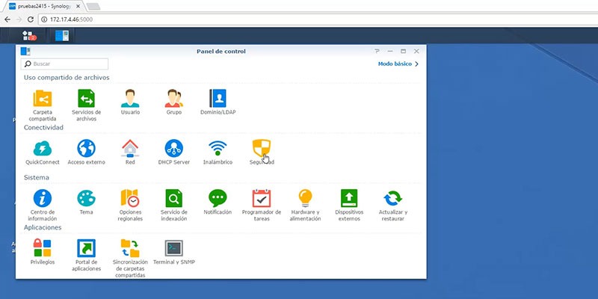Image resolution: width=598 pixels, height=299 pixels.
Task: Open the Panel de control help button
Action: click(377, 51)
